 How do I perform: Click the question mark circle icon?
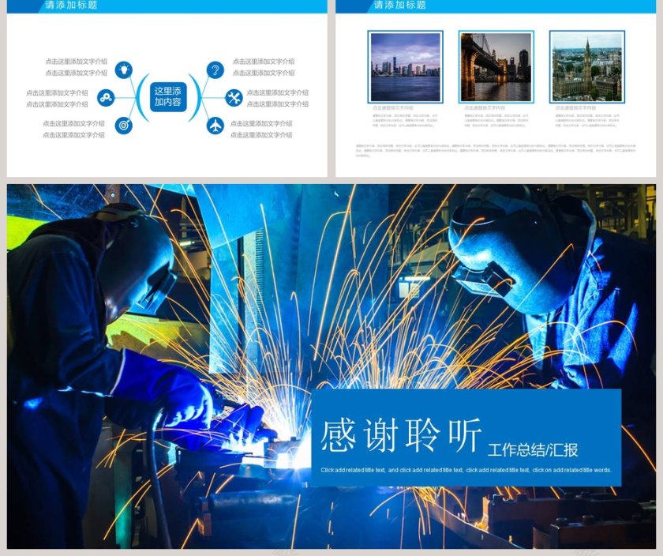(215, 71)
